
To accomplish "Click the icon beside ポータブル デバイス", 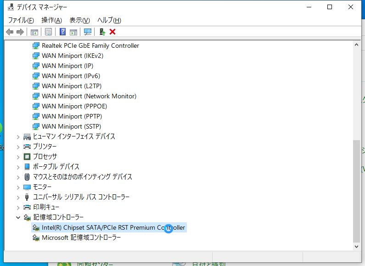I will (x=27, y=167).
